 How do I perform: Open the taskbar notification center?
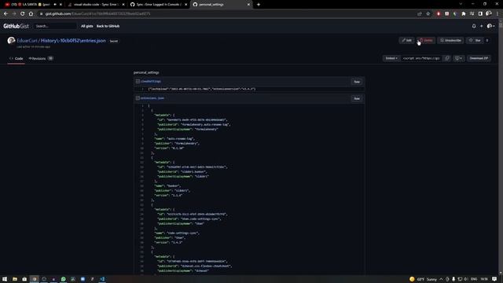coord(494,279)
